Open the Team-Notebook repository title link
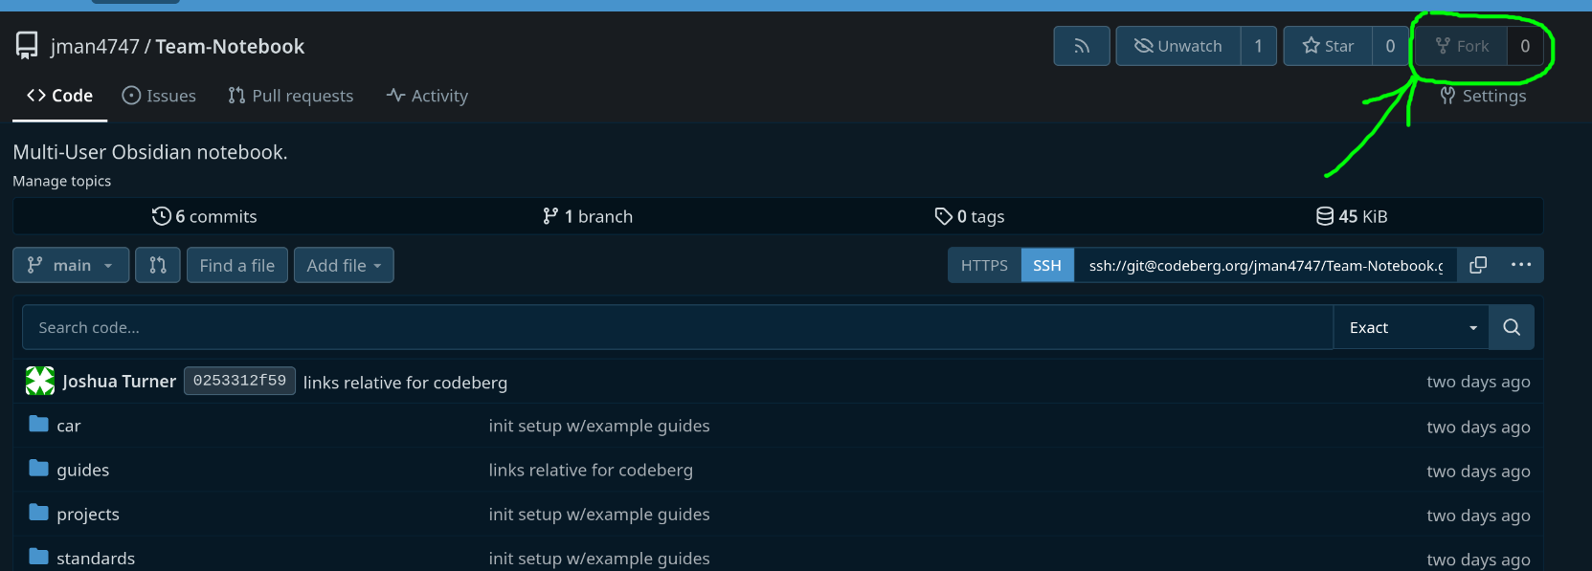Image resolution: width=1592 pixels, height=571 pixels. click(230, 46)
